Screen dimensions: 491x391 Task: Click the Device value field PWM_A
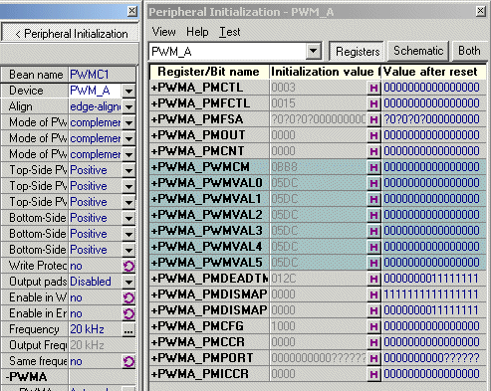pos(95,91)
